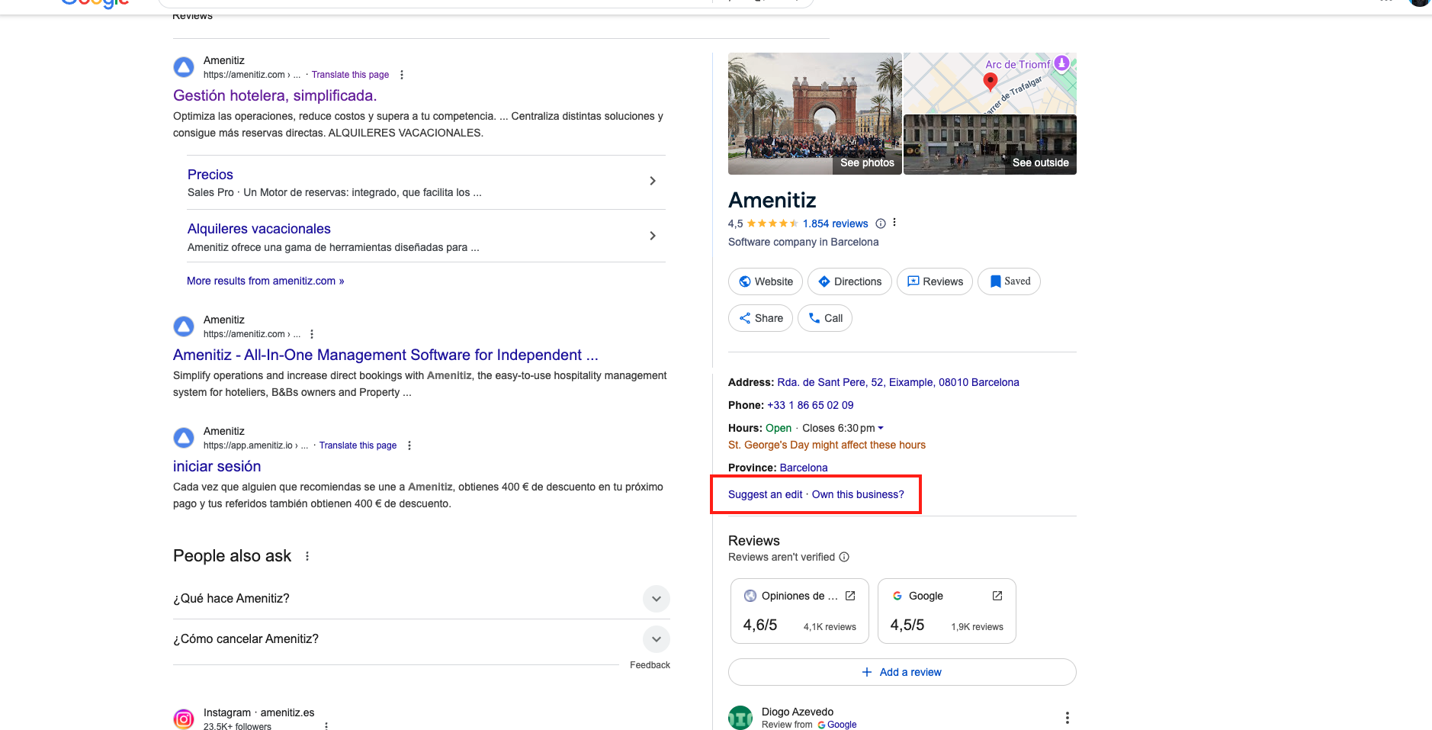1432x730 pixels.
Task: Click Amenitiz favicon of Gestión hotelera result
Action: click(184, 67)
